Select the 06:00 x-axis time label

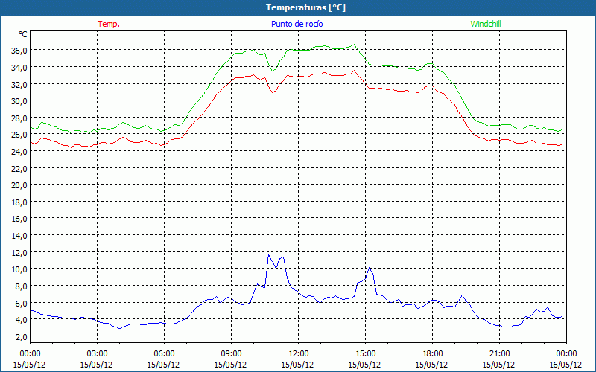coord(165,353)
